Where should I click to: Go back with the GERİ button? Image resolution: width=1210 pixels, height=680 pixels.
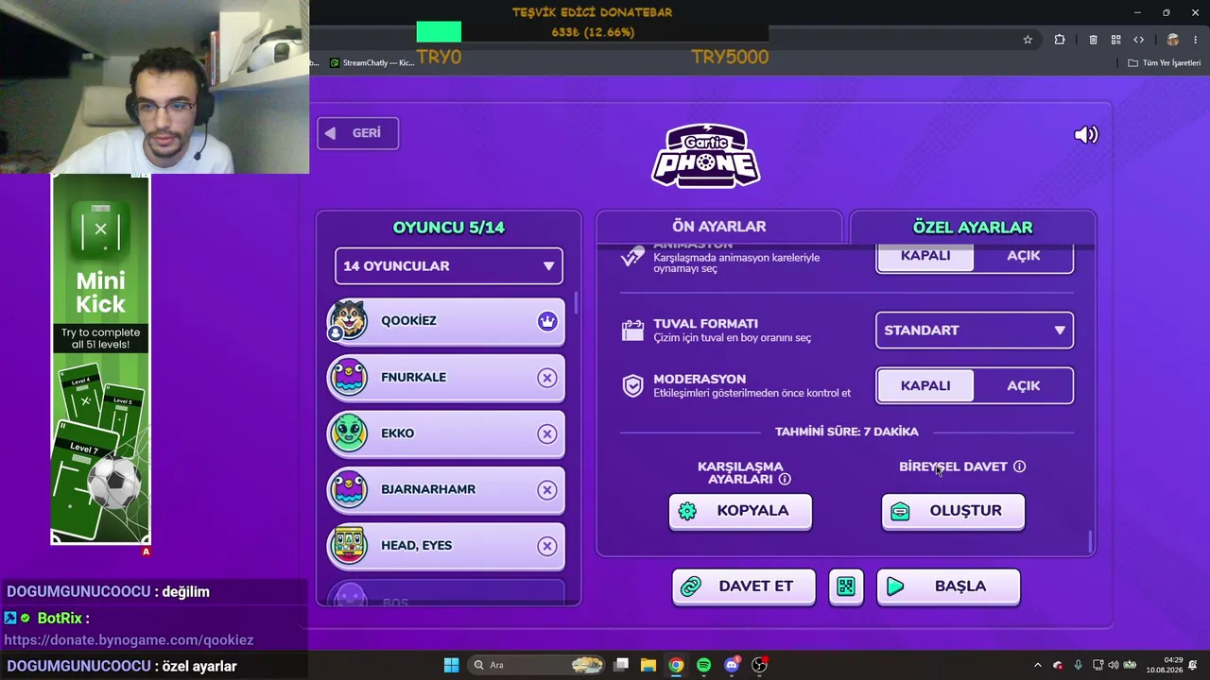pyautogui.click(x=357, y=133)
